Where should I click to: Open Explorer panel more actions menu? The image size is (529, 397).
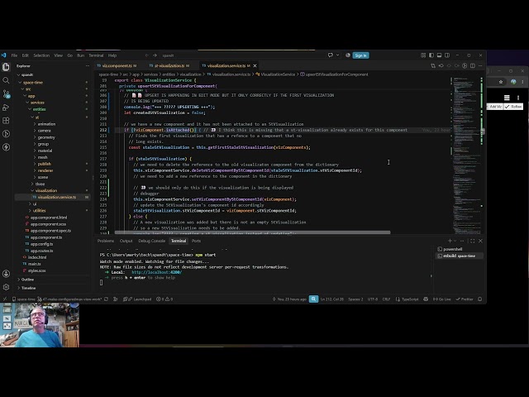(88, 66)
